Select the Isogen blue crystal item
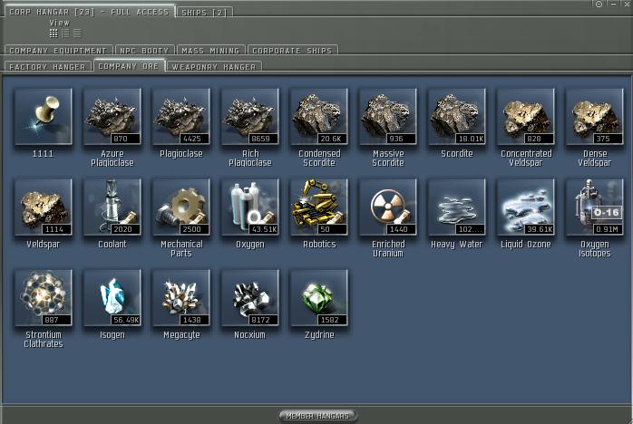 [112, 298]
